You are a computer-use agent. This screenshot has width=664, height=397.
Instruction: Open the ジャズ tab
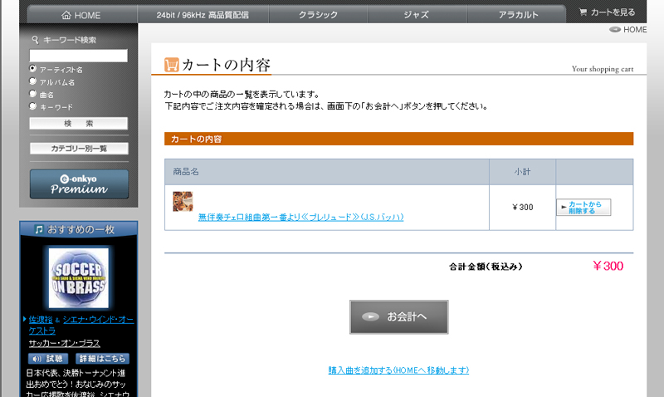(x=417, y=15)
